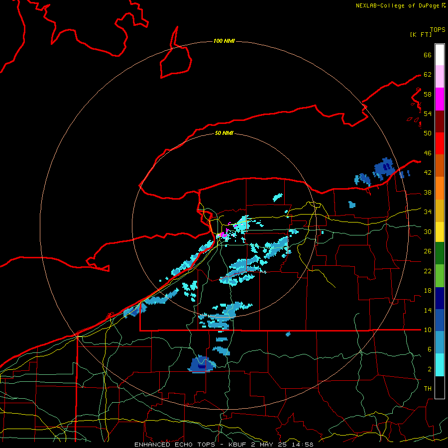
Task: Select the light pink legend swatch
Action: 440,77
